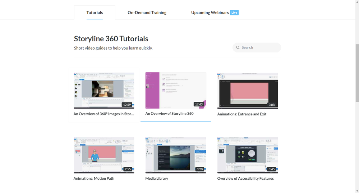Image resolution: width=359 pixels, height=193 pixels.
Task: Click the Live badge beside Upcoming Webinars
Action: [234, 13]
